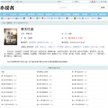Click 小说者 in the breadcrumb

click(3, 23)
